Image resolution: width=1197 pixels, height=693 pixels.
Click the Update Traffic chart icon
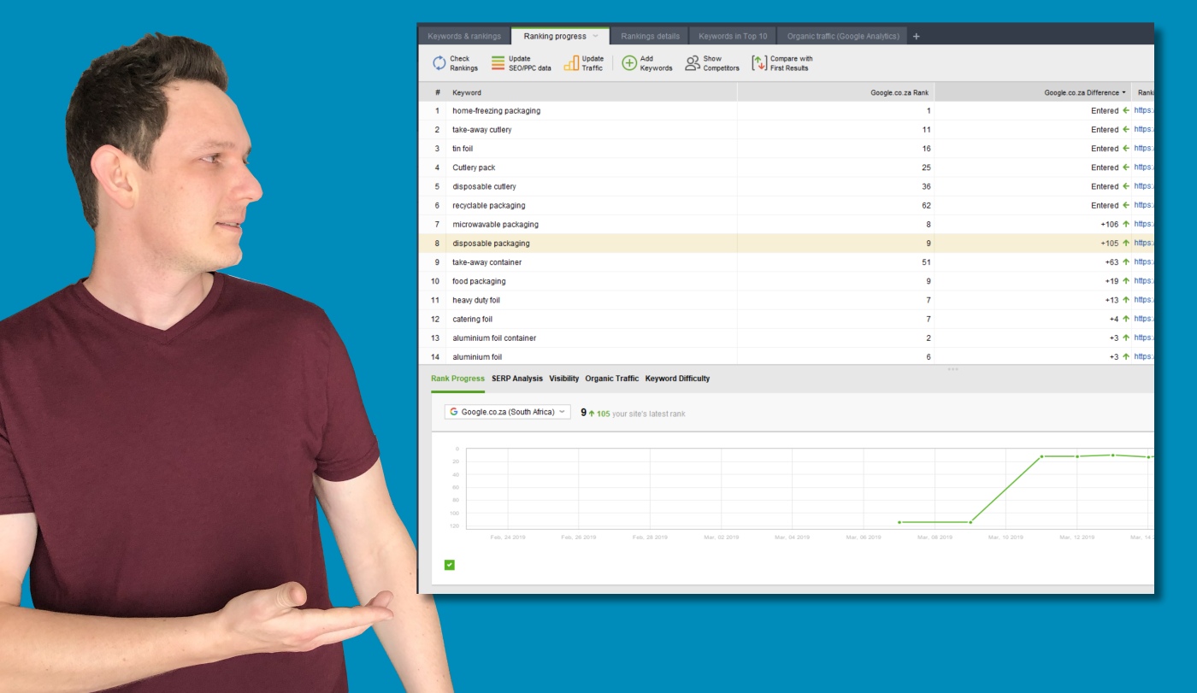click(x=571, y=63)
